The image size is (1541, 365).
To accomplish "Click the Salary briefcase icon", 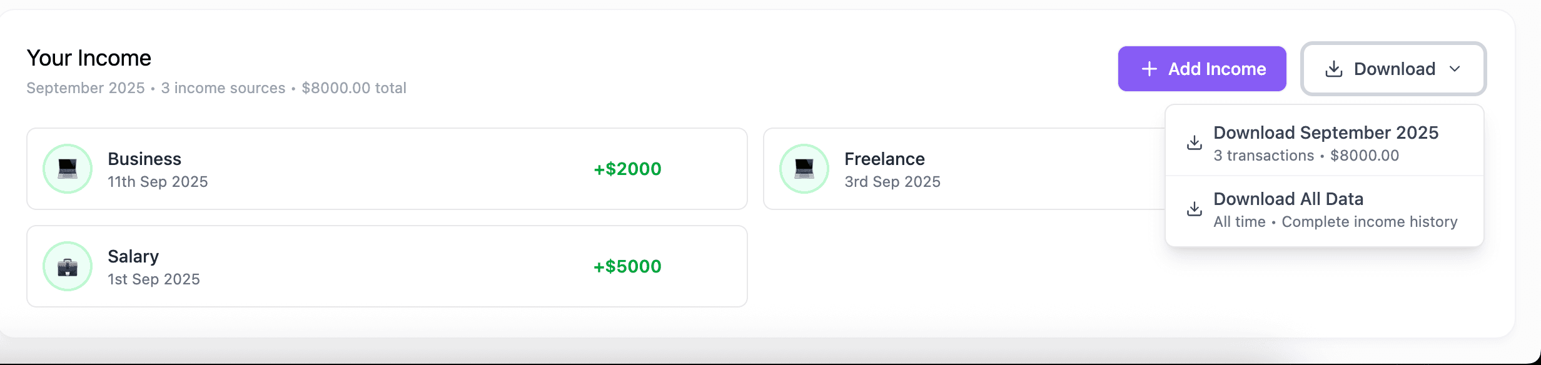I will tap(67, 266).
